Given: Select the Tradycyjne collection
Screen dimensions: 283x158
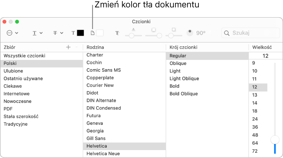Looking at the screenshot, I should pyautogui.click(x=42, y=124).
